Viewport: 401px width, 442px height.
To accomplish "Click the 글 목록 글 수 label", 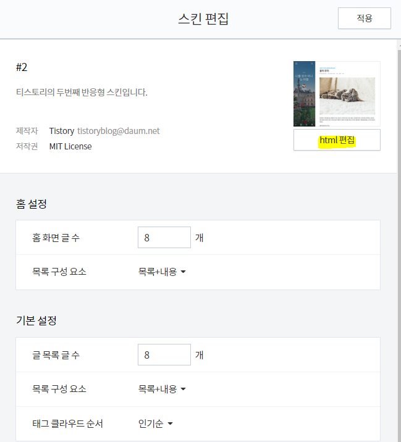I will pos(56,355).
